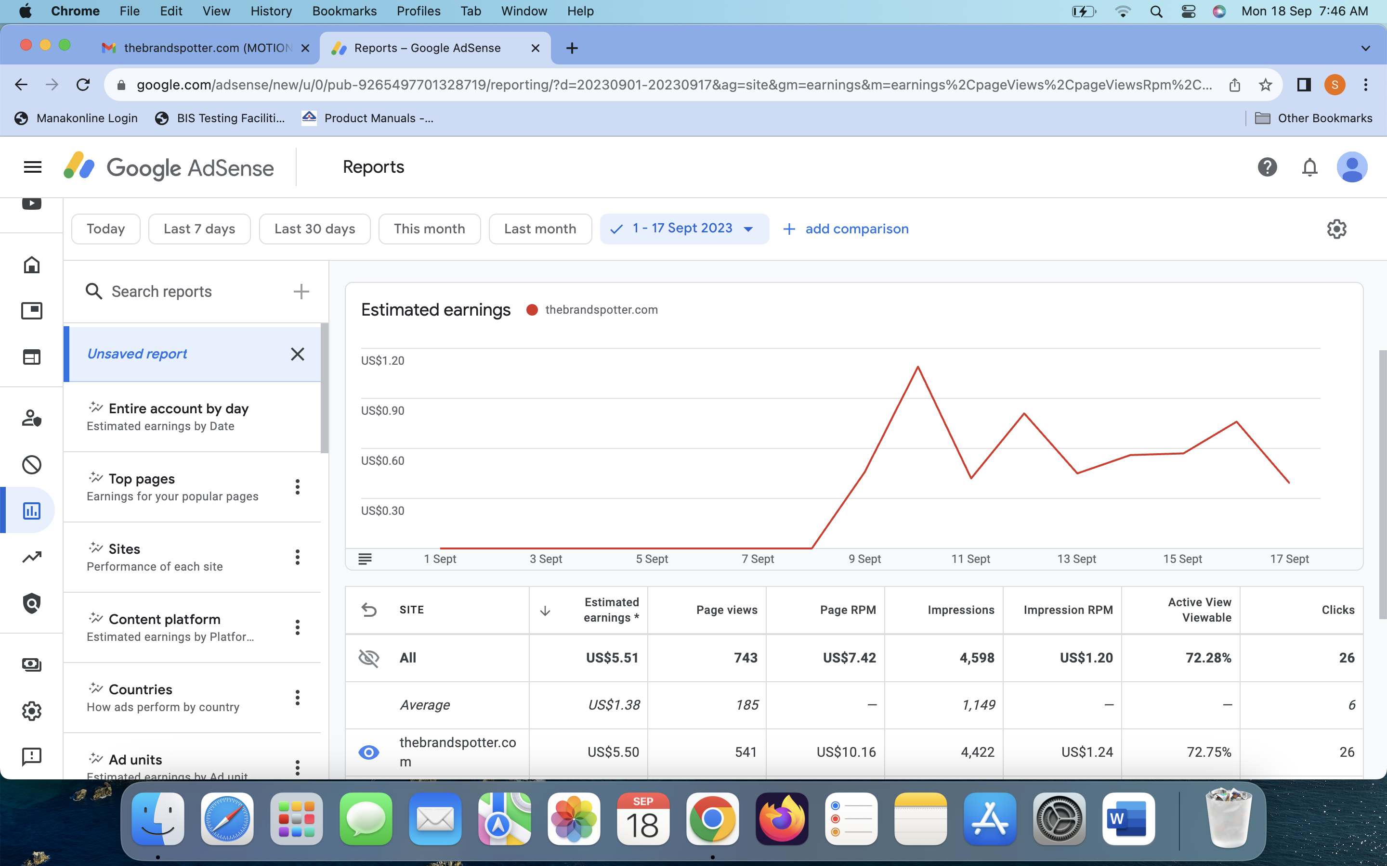Image resolution: width=1387 pixels, height=866 pixels.
Task: Open Profiles menu in menu bar
Action: click(419, 11)
